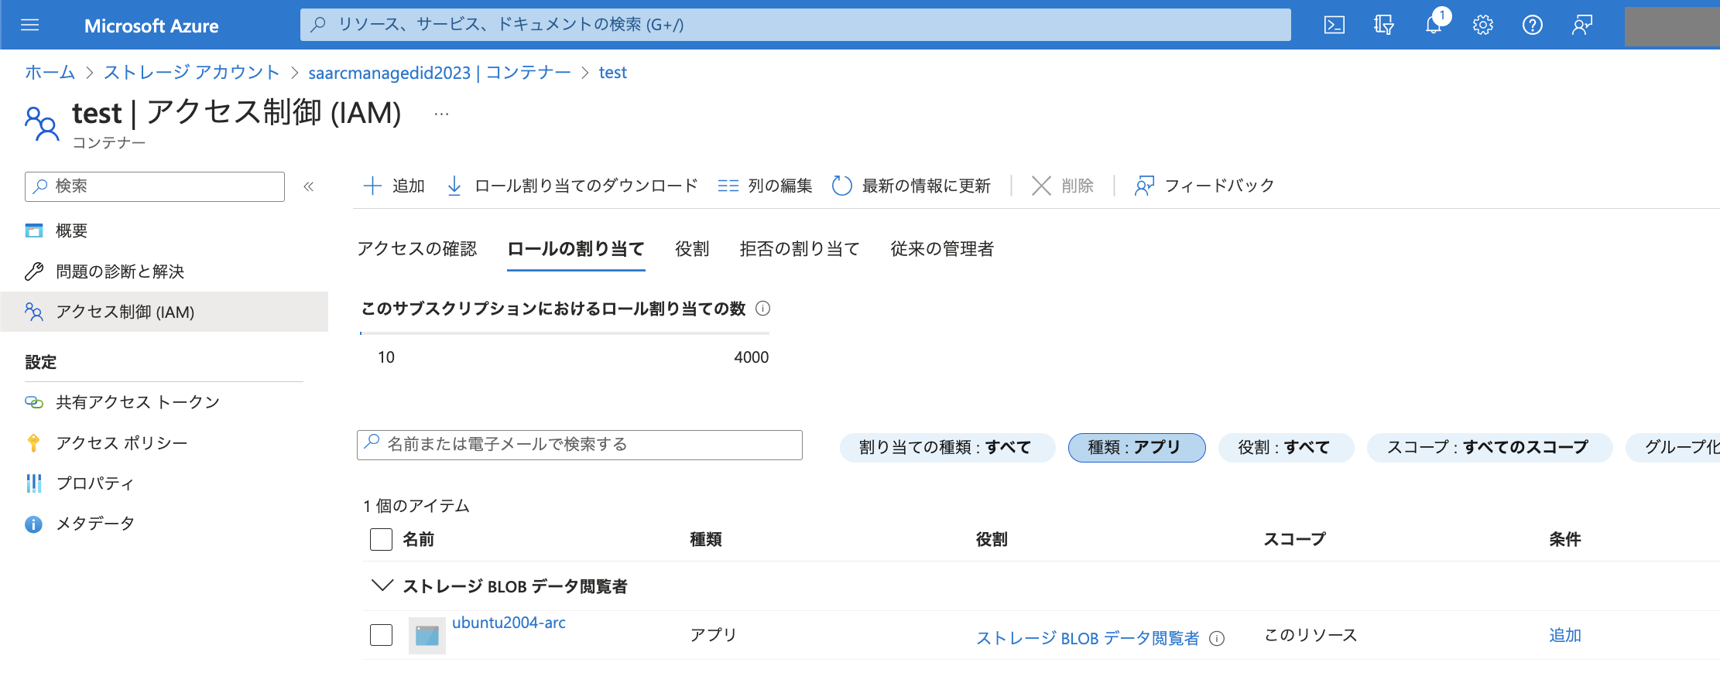Open the 種類 : アプリ filter
The height and width of the screenshot is (676, 1720).
1136,447
